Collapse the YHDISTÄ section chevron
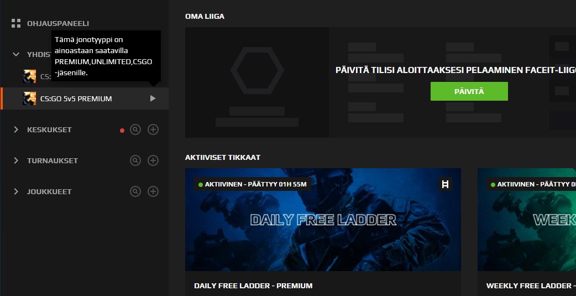Image resolution: width=576 pixels, height=296 pixels. (x=16, y=54)
